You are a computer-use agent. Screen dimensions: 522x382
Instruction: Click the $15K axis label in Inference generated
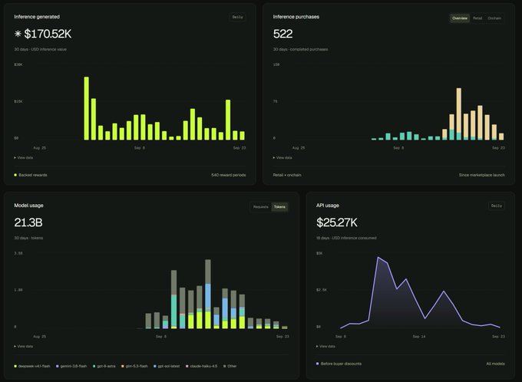18,101
